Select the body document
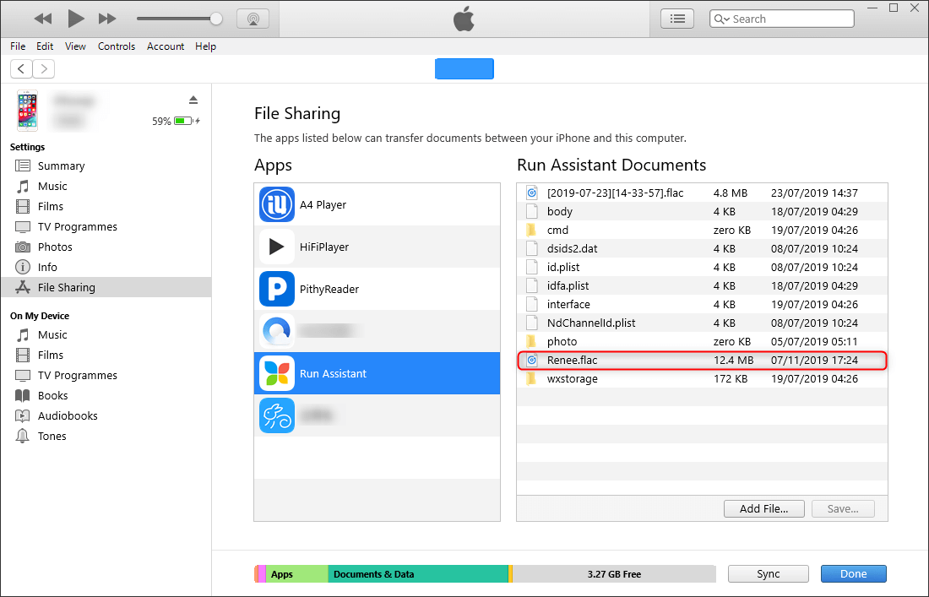The width and height of the screenshot is (929, 597). (x=702, y=211)
